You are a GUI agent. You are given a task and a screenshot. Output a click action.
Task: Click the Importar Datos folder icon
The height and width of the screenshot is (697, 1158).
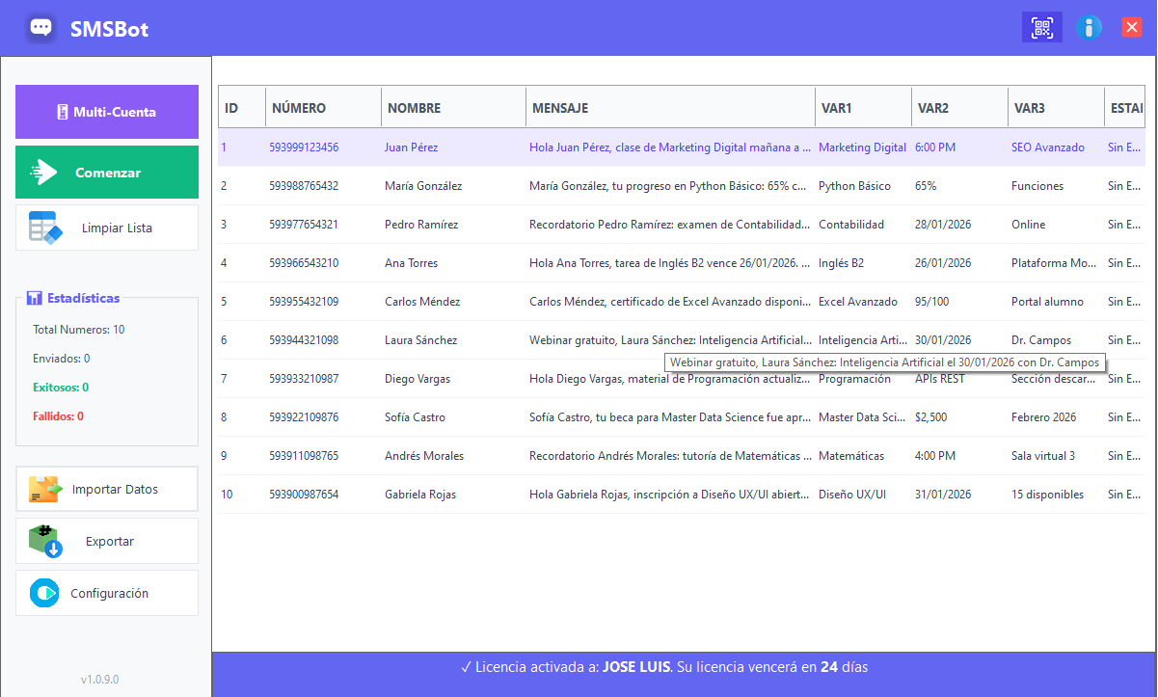pyautogui.click(x=44, y=490)
